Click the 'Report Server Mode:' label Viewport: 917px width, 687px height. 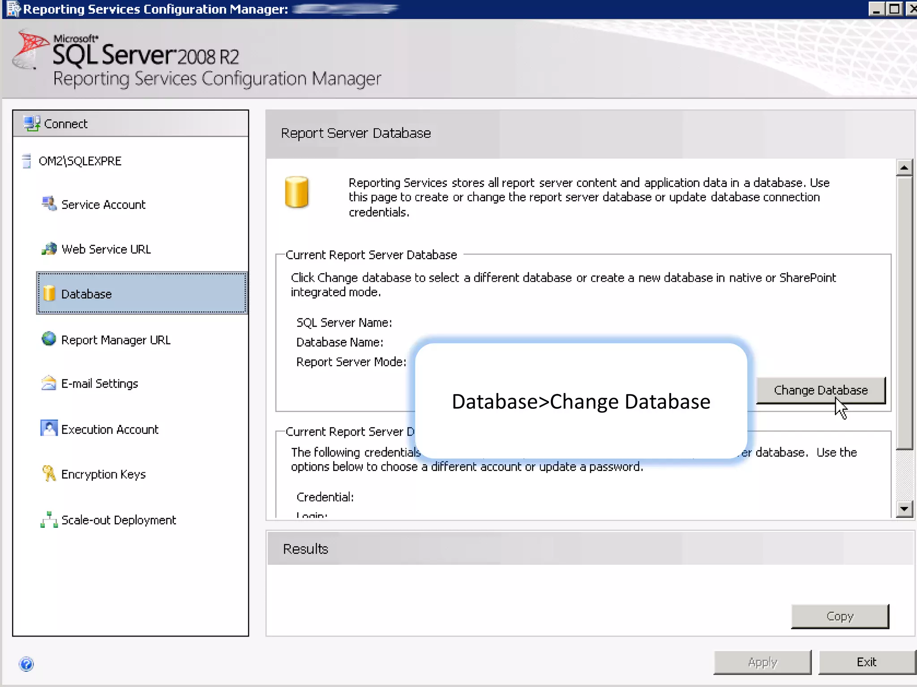click(351, 362)
